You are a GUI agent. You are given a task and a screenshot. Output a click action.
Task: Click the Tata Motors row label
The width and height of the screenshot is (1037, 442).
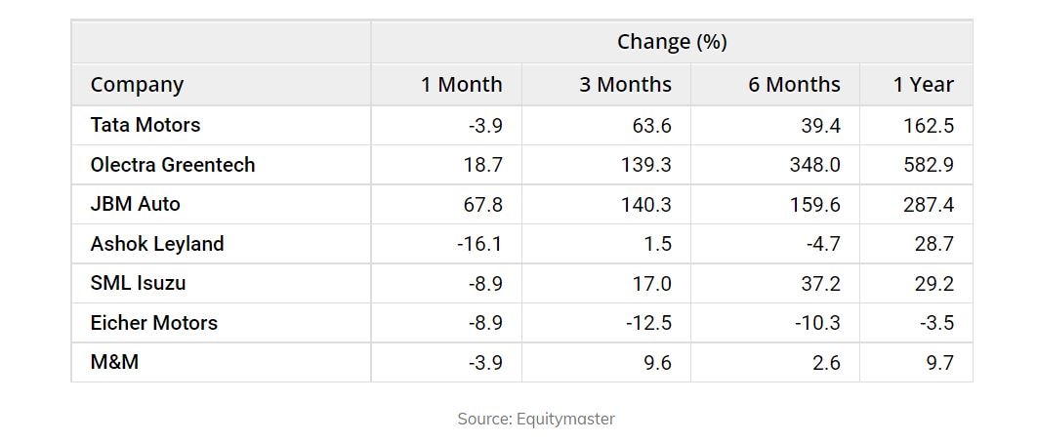[x=145, y=125]
